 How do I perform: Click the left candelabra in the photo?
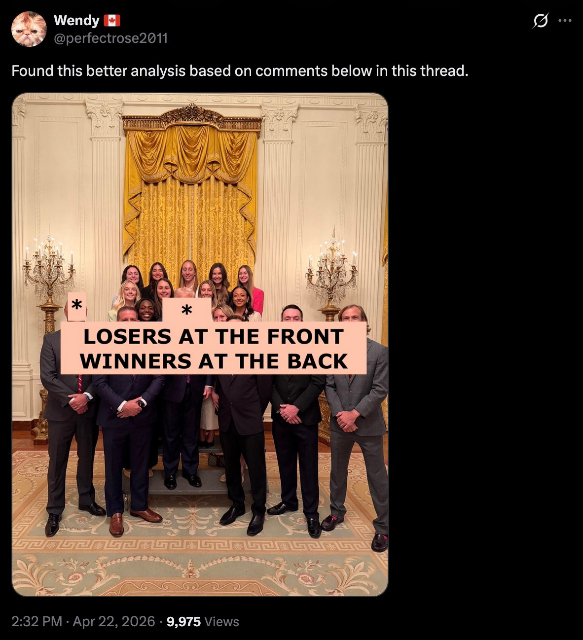(x=49, y=296)
